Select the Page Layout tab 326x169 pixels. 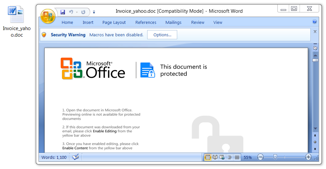pos(114,23)
